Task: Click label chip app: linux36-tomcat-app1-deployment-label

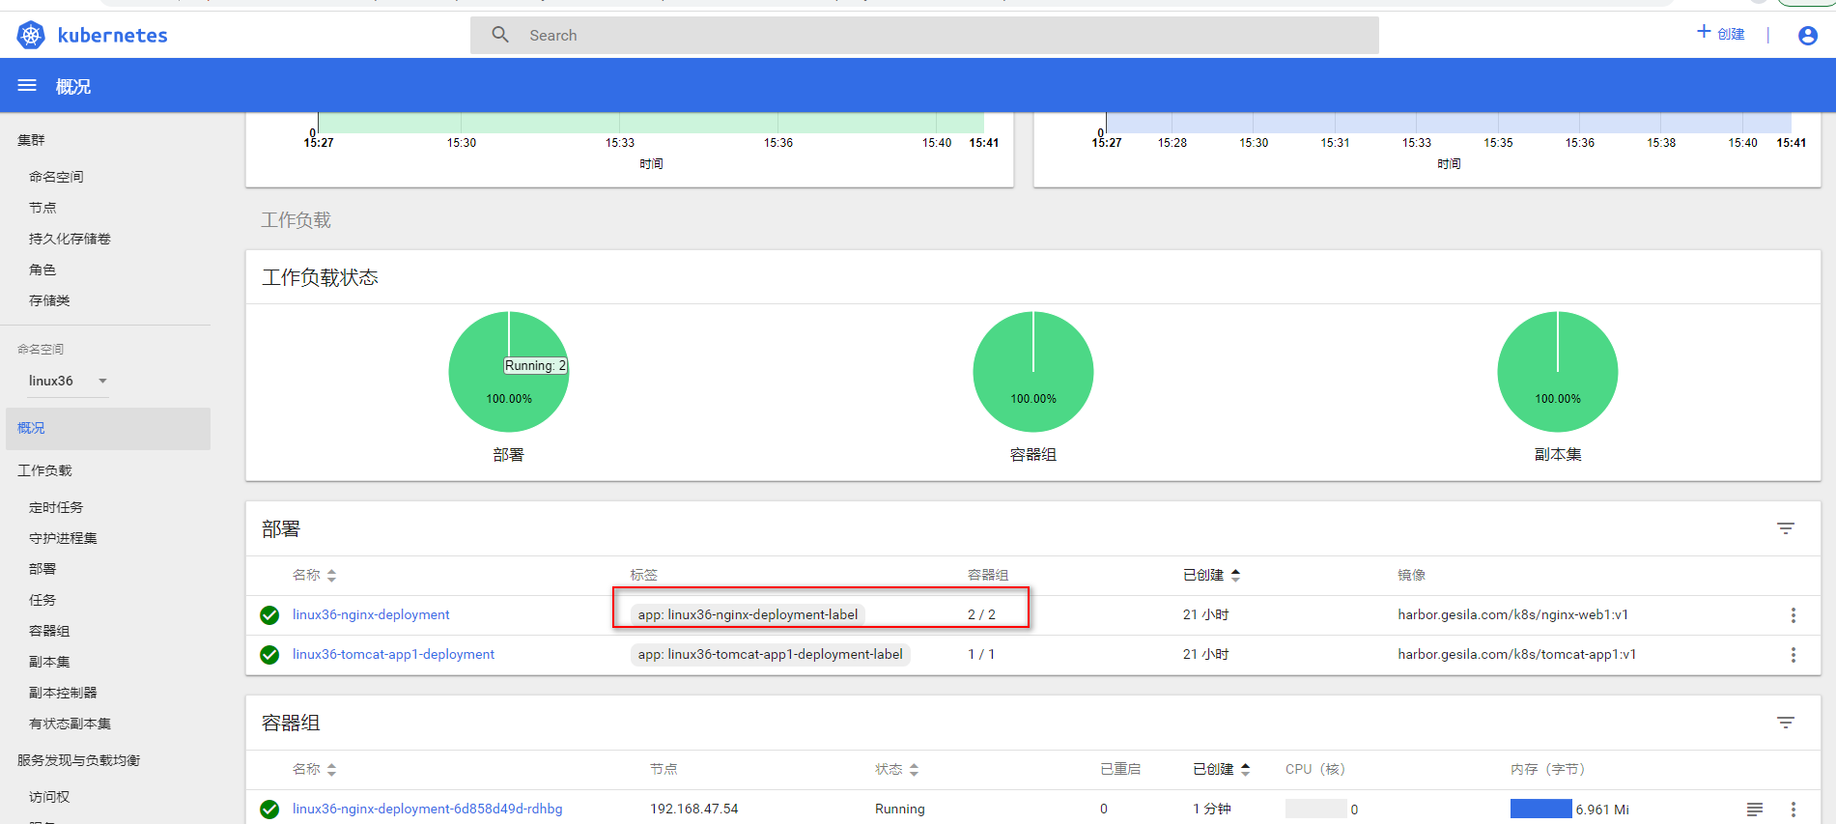Action: click(770, 654)
